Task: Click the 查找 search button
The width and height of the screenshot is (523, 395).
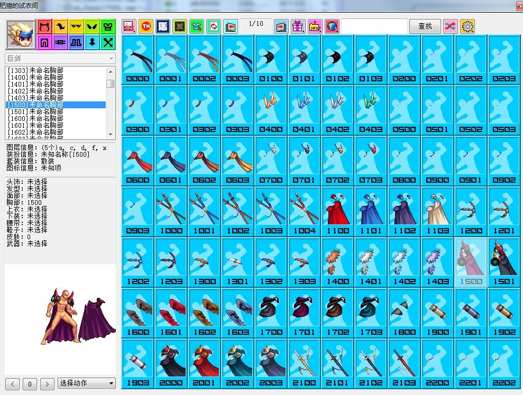Action: click(x=425, y=26)
